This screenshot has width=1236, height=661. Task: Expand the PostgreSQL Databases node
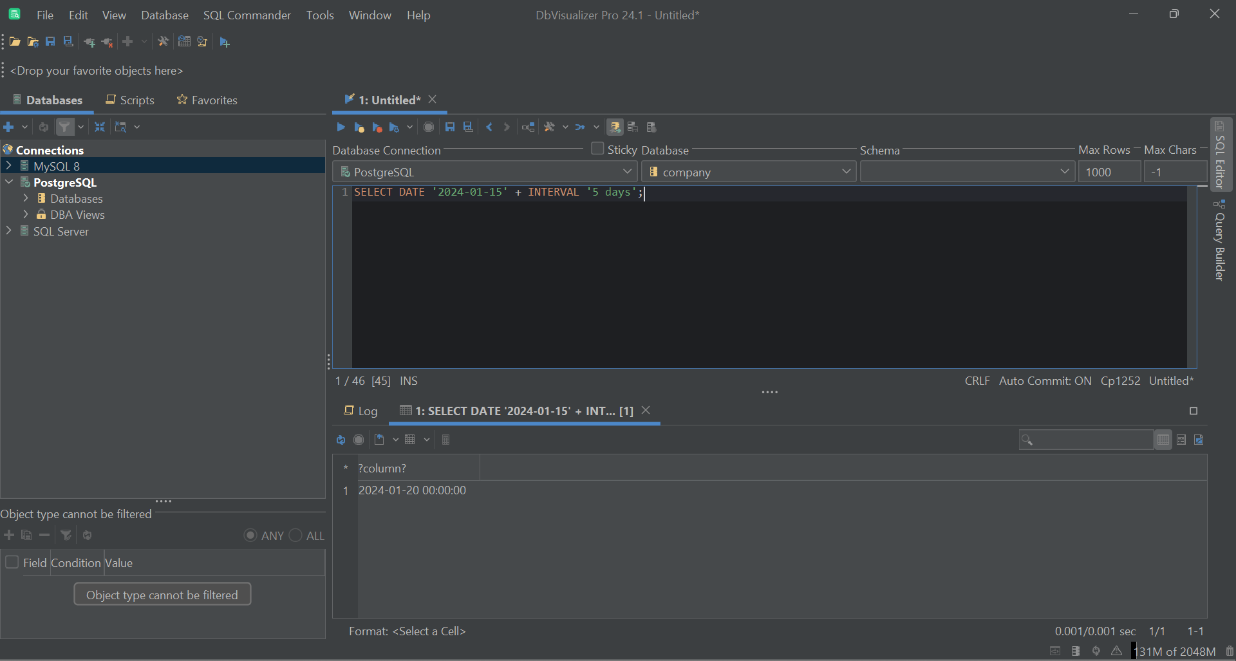coord(26,198)
